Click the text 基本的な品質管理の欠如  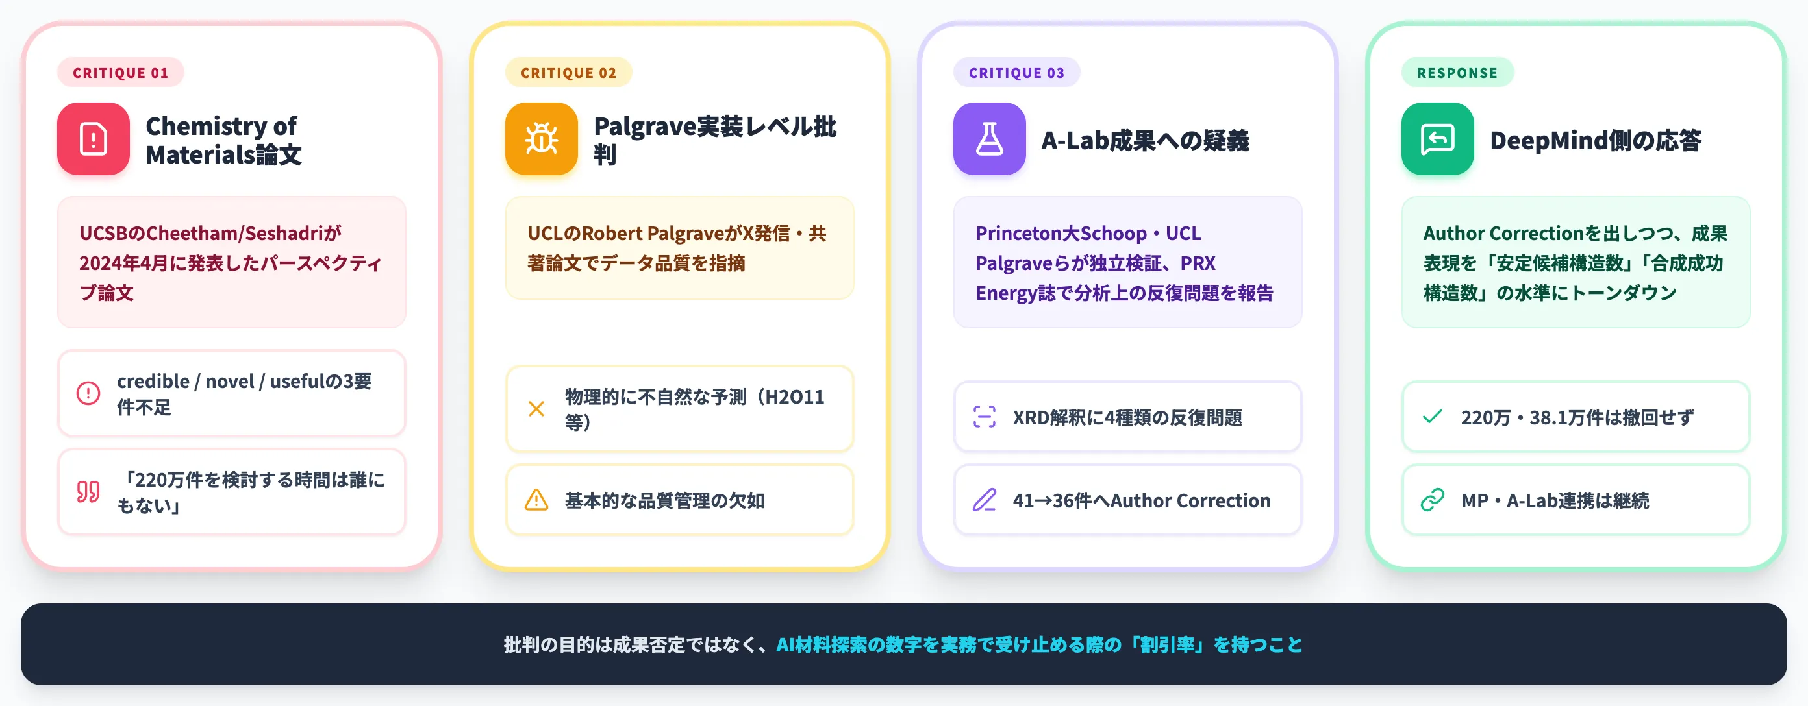tap(664, 500)
